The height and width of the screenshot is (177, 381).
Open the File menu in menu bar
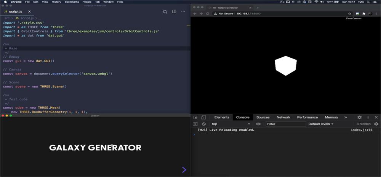[27, 2]
